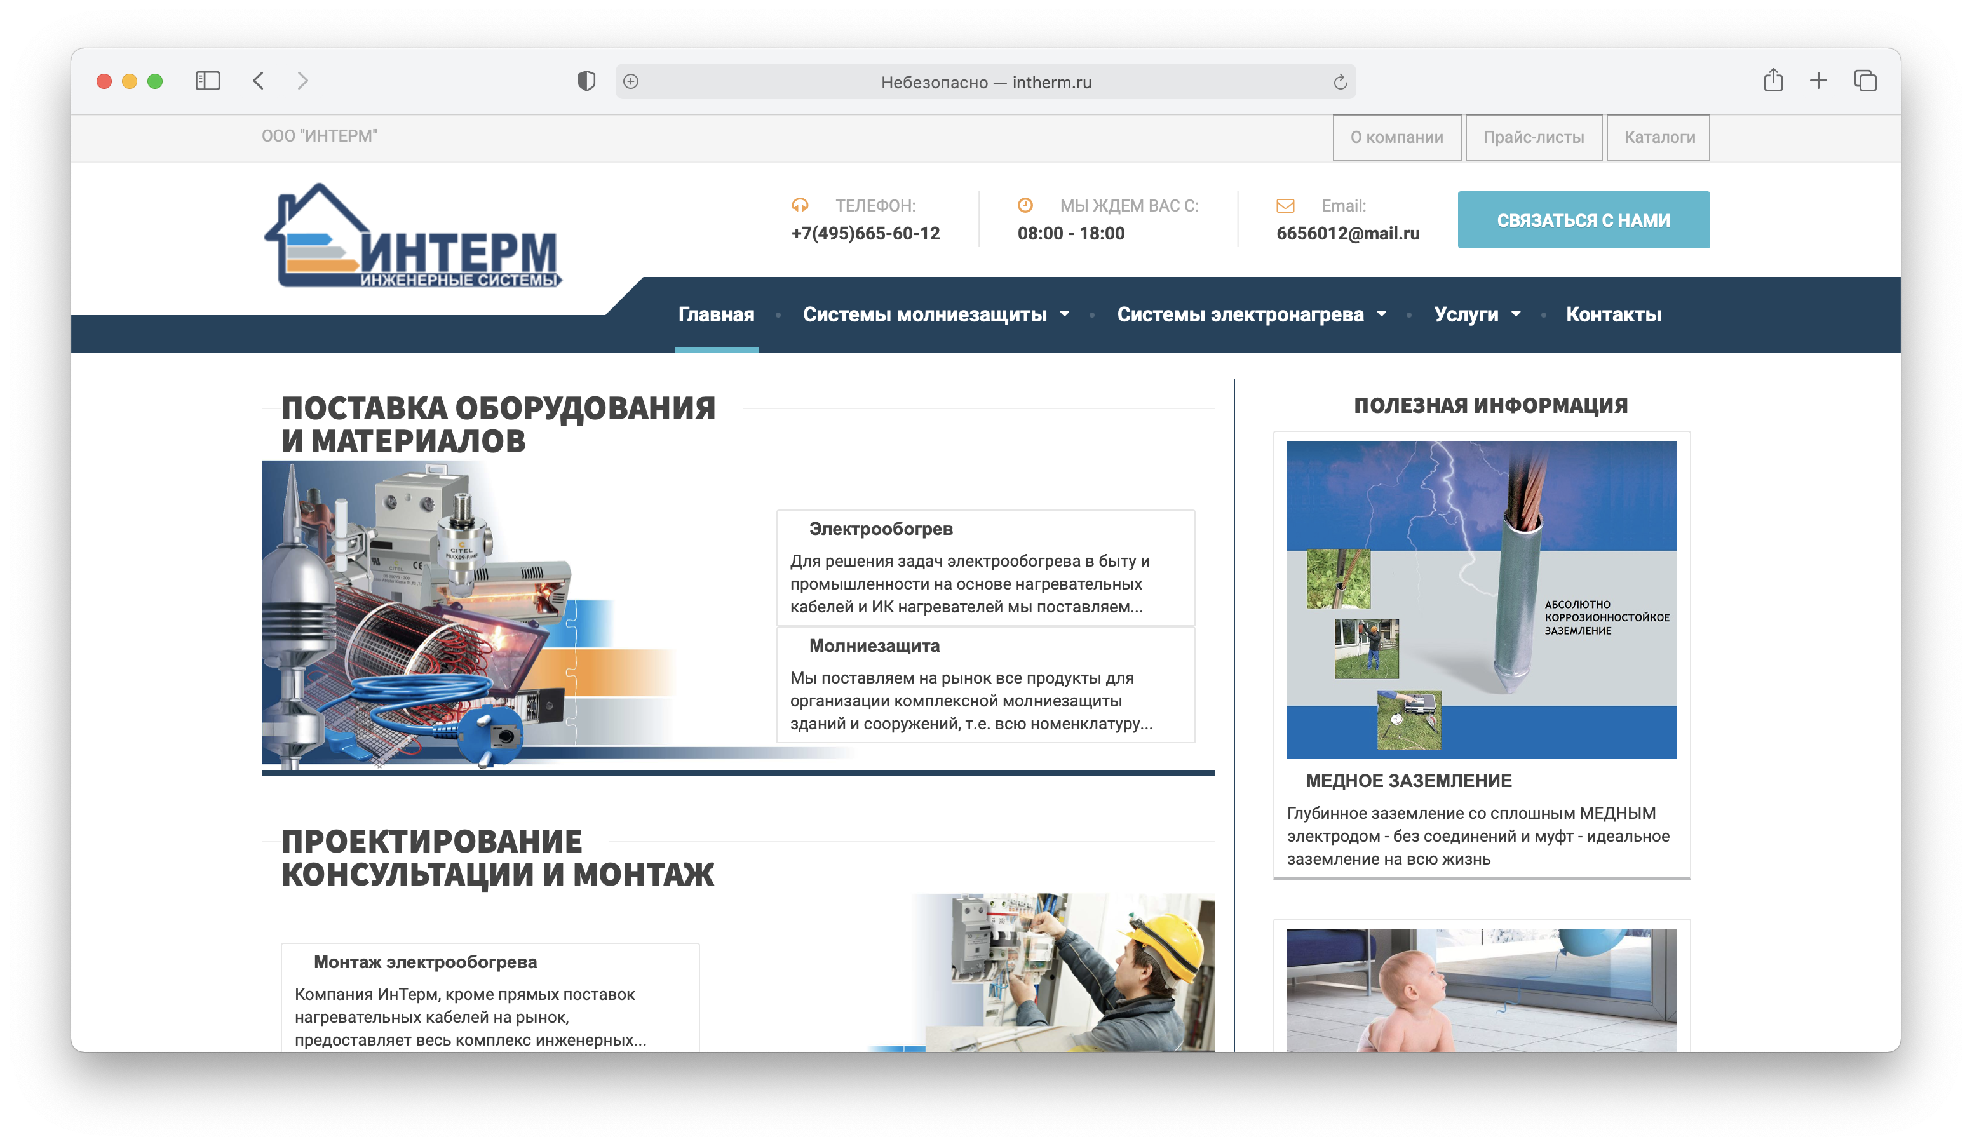Click the email 6656012@mail.ru

point(1347,233)
